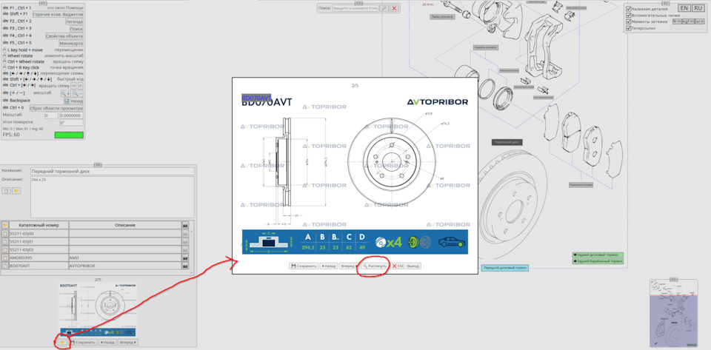Click the Каталожный номер column header
The width and height of the screenshot is (711, 350).
(39, 225)
